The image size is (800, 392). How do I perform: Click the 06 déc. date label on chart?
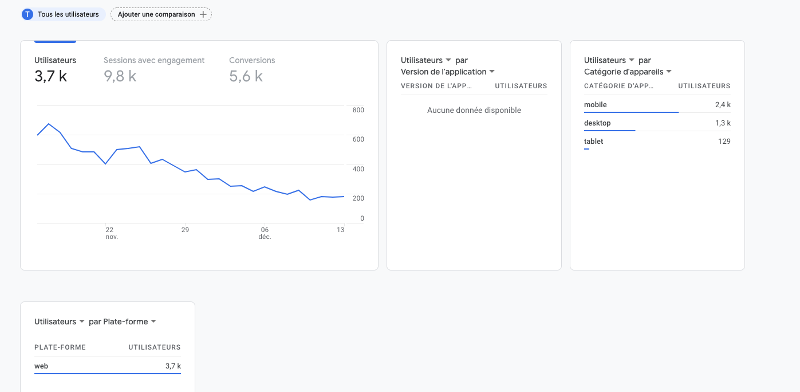[265, 233]
